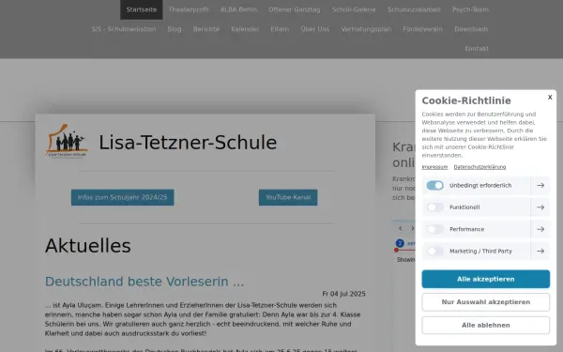Click Alle akzeptieren button
Viewport: 563px width, 352px height.
point(485,279)
